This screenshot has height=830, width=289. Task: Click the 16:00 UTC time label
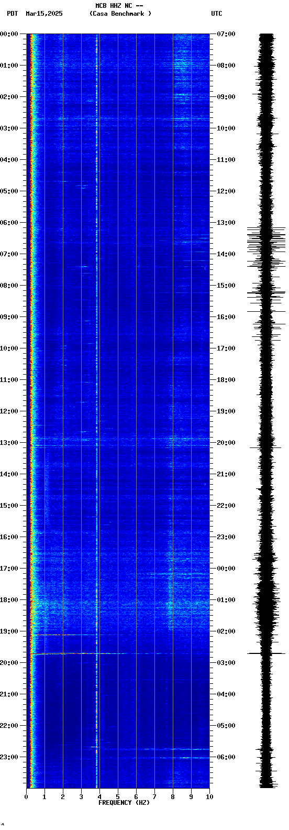tap(226, 317)
